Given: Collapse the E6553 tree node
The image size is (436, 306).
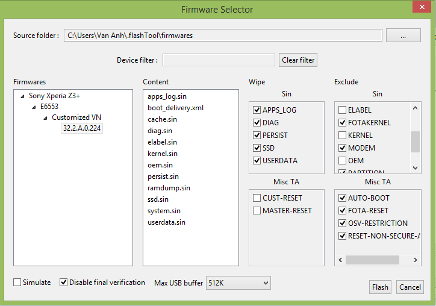Looking at the screenshot, I should click(x=34, y=107).
